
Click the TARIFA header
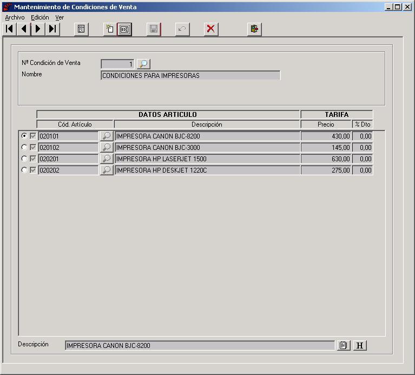point(337,115)
